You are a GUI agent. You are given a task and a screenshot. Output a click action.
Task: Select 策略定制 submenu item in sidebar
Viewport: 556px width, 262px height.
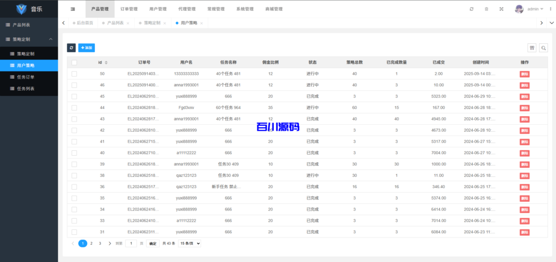tap(29, 54)
